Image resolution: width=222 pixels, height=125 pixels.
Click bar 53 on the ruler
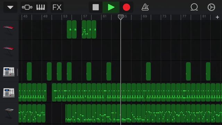point(65,16)
